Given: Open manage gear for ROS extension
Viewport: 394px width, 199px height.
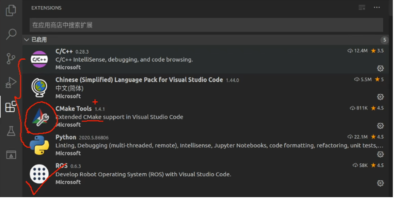Looking at the screenshot, I should 380,183.
